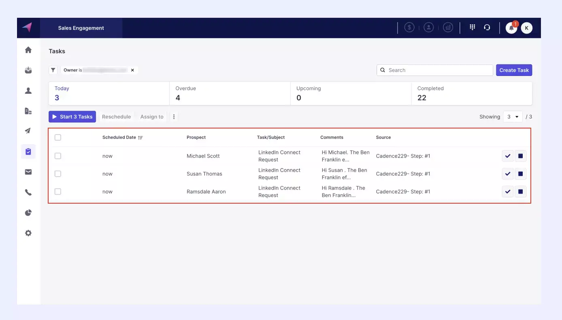Select the Prospects person icon in sidebar
Screen dimensions: 562x320
tap(28, 91)
